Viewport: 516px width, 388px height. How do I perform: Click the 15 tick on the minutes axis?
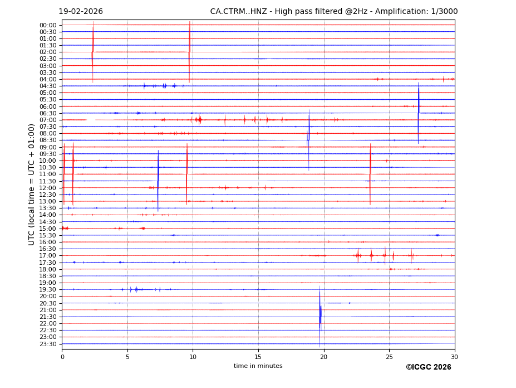pyautogui.click(x=258, y=357)
